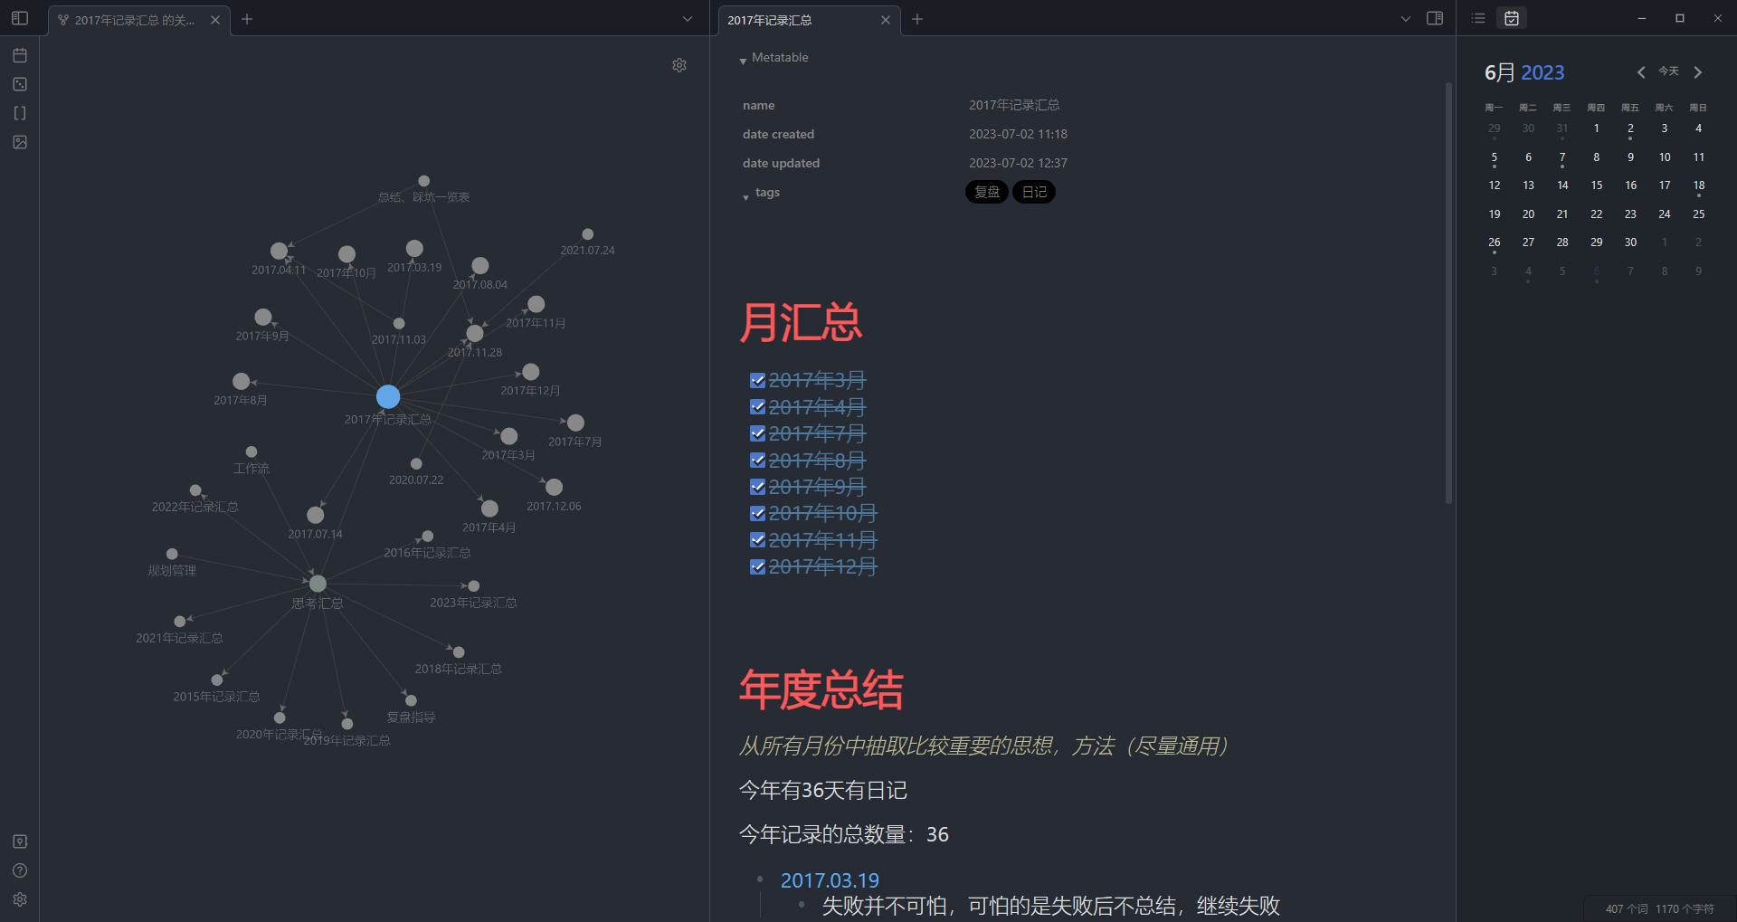The height and width of the screenshot is (922, 1737).
Task: Show outline panel in right sidebar
Action: tap(1478, 18)
